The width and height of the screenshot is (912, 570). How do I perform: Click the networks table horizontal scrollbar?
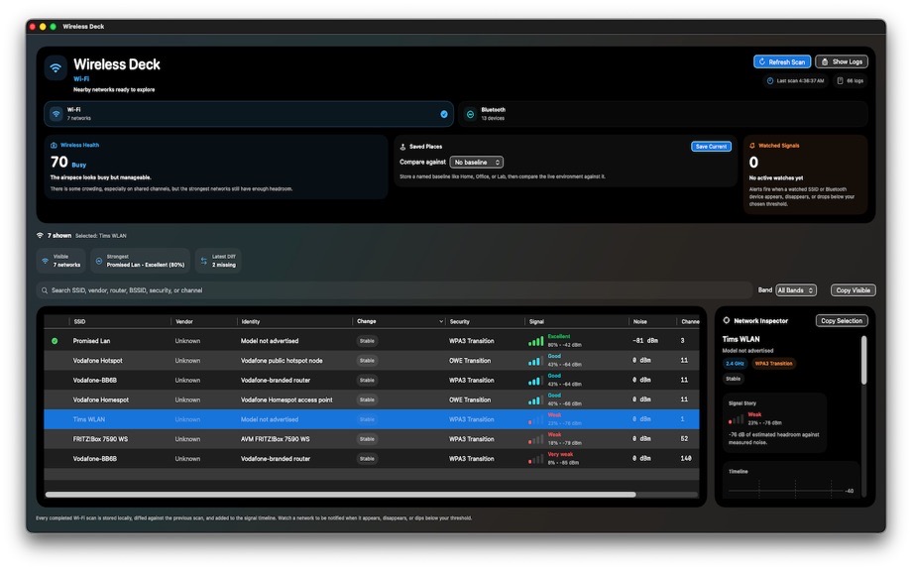340,495
